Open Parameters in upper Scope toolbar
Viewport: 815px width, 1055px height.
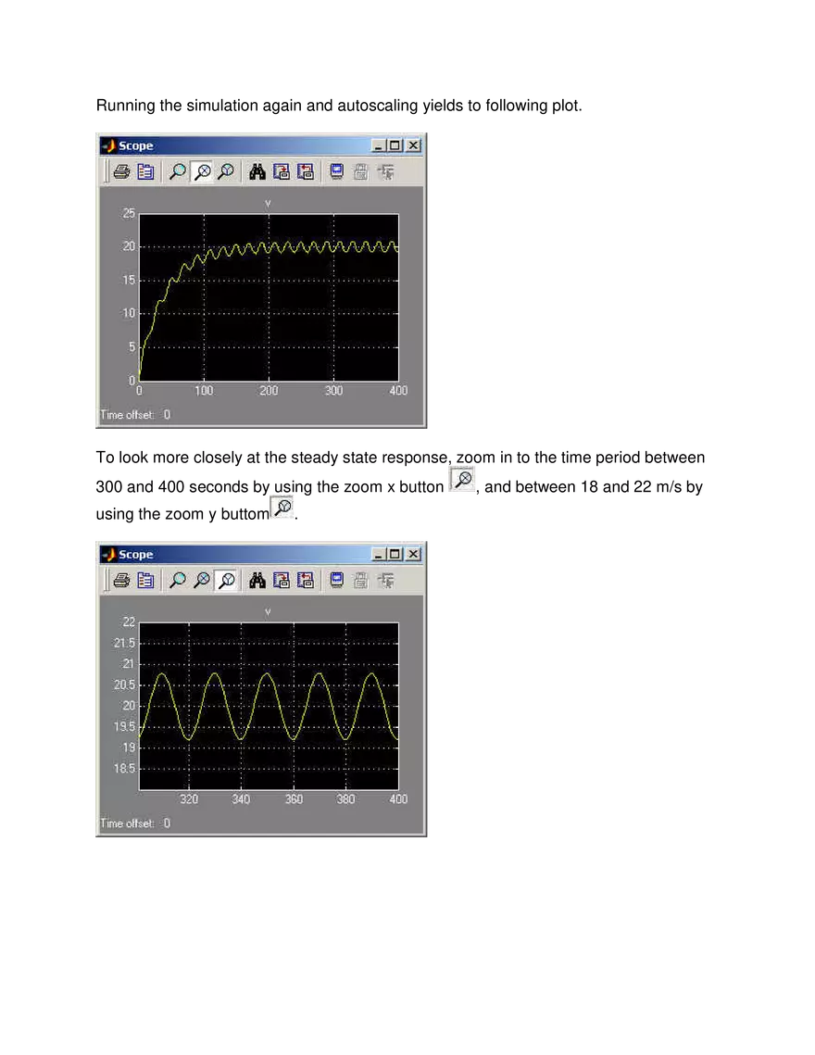(145, 172)
